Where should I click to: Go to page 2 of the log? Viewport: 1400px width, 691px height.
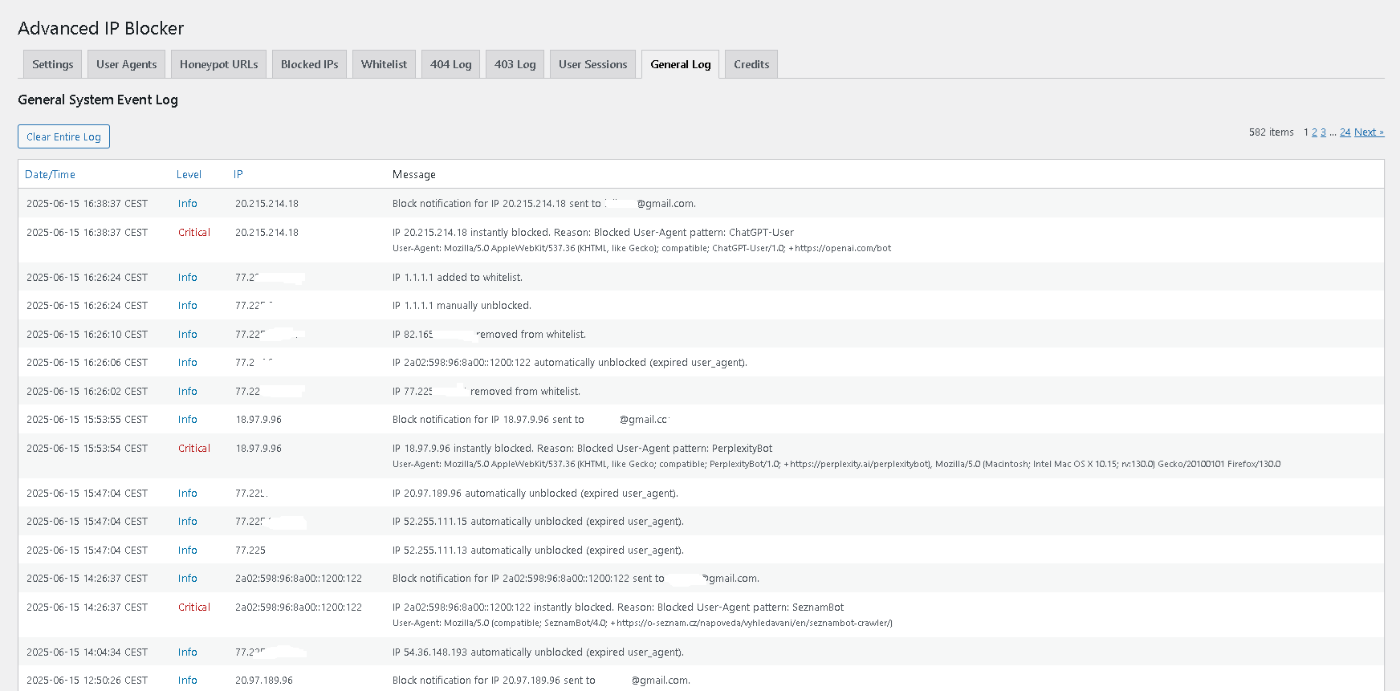point(1315,132)
